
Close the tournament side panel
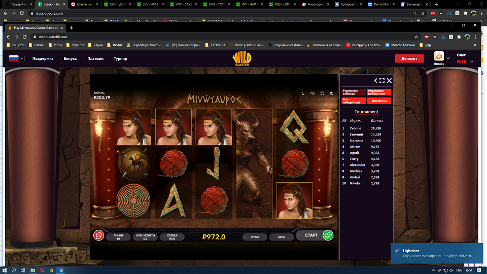click(389, 81)
